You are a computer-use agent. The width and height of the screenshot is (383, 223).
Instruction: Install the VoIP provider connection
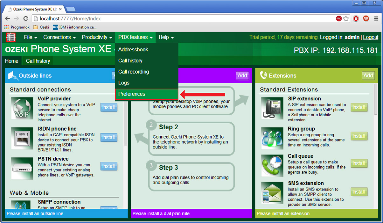click(109, 107)
